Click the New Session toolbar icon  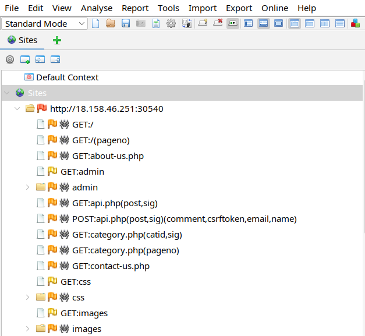pos(95,23)
